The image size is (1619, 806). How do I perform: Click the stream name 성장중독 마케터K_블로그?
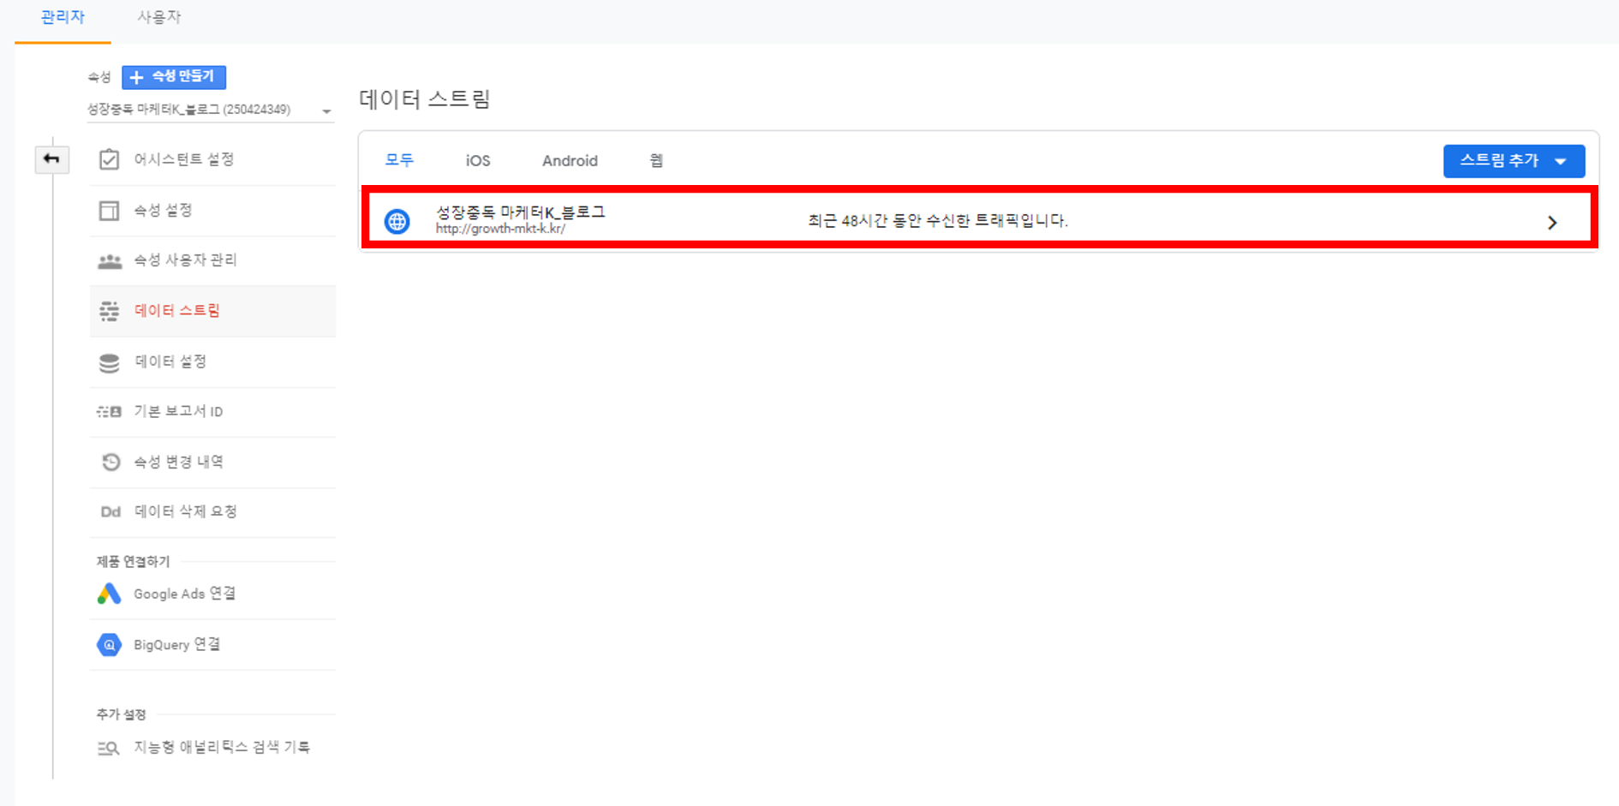tap(520, 212)
